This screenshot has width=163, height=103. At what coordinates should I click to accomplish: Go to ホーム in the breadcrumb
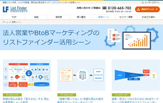pyautogui.click(x=6, y=22)
